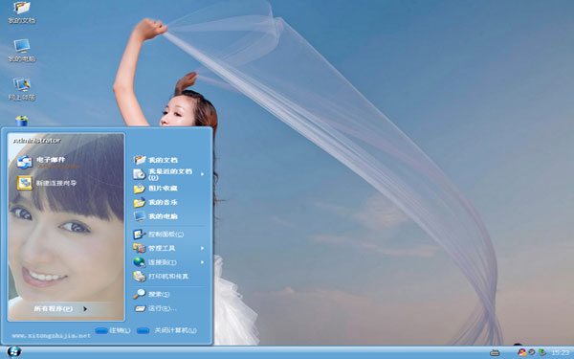
Task: Click the 15:23 taskbar clock
Action: (561, 352)
